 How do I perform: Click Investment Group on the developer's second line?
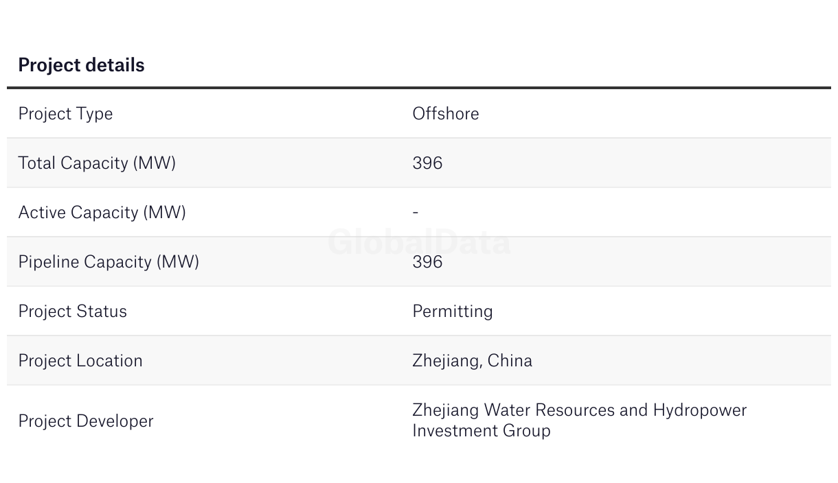[x=481, y=430]
